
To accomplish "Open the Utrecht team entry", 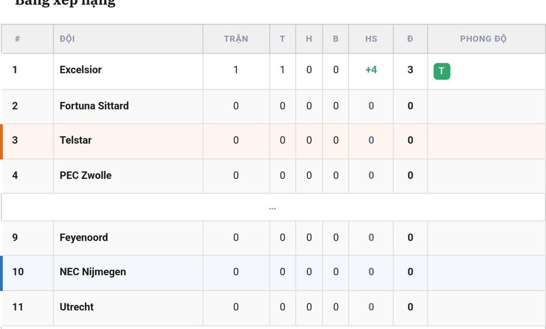I will click(x=76, y=307).
